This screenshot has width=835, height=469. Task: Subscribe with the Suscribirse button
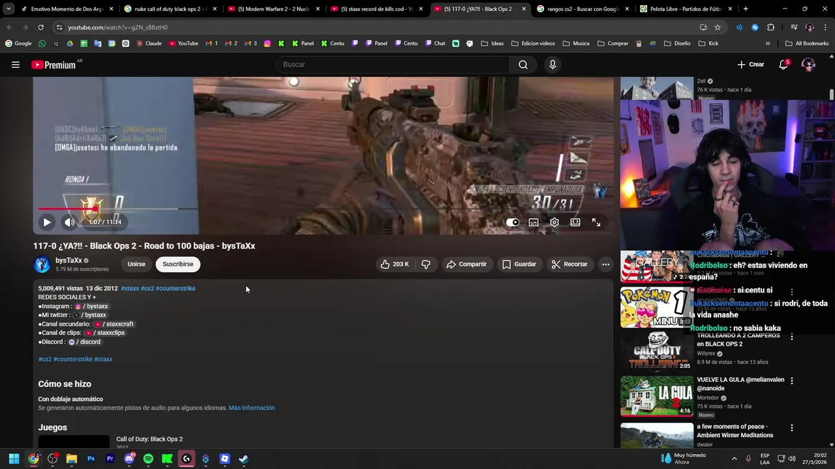(x=177, y=264)
